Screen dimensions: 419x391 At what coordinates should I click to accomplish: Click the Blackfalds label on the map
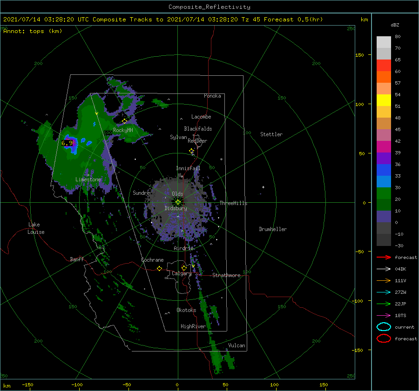tap(198, 129)
